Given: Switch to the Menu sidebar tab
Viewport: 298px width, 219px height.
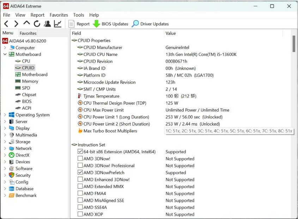Looking at the screenshot, I should [8, 33].
